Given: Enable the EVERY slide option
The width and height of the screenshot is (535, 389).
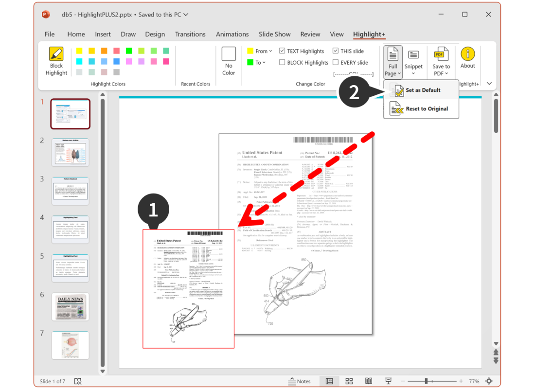Looking at the screenshot, I should pos(336,62).
